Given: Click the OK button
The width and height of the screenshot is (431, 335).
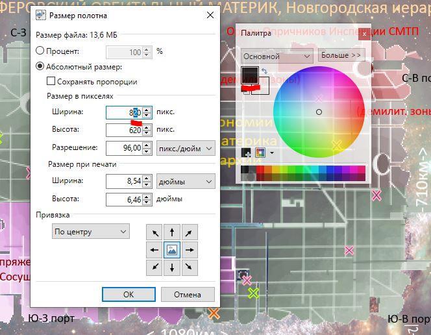Looking at the screenshot, I should [128, 294].
